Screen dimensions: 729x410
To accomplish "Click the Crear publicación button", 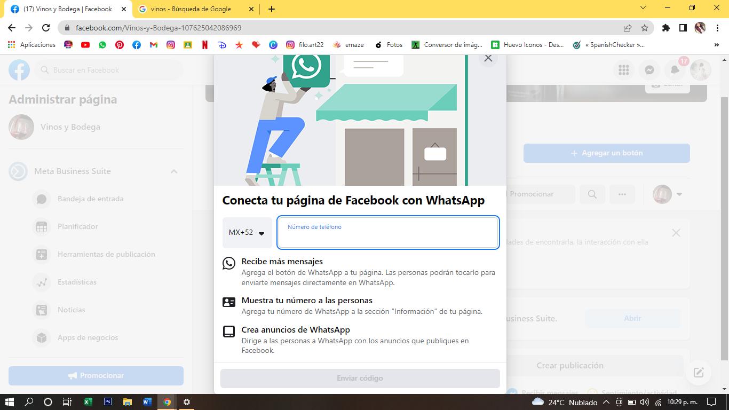I will [570, 365].
